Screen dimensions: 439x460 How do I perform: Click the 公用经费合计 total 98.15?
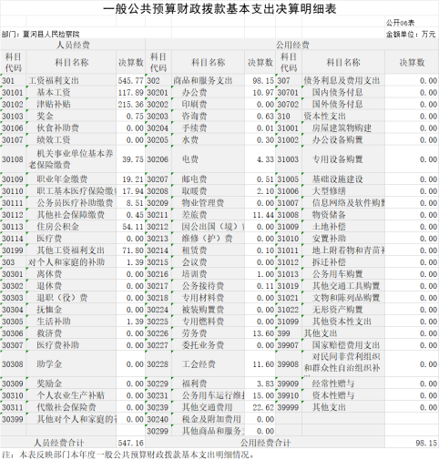[412, 443]
